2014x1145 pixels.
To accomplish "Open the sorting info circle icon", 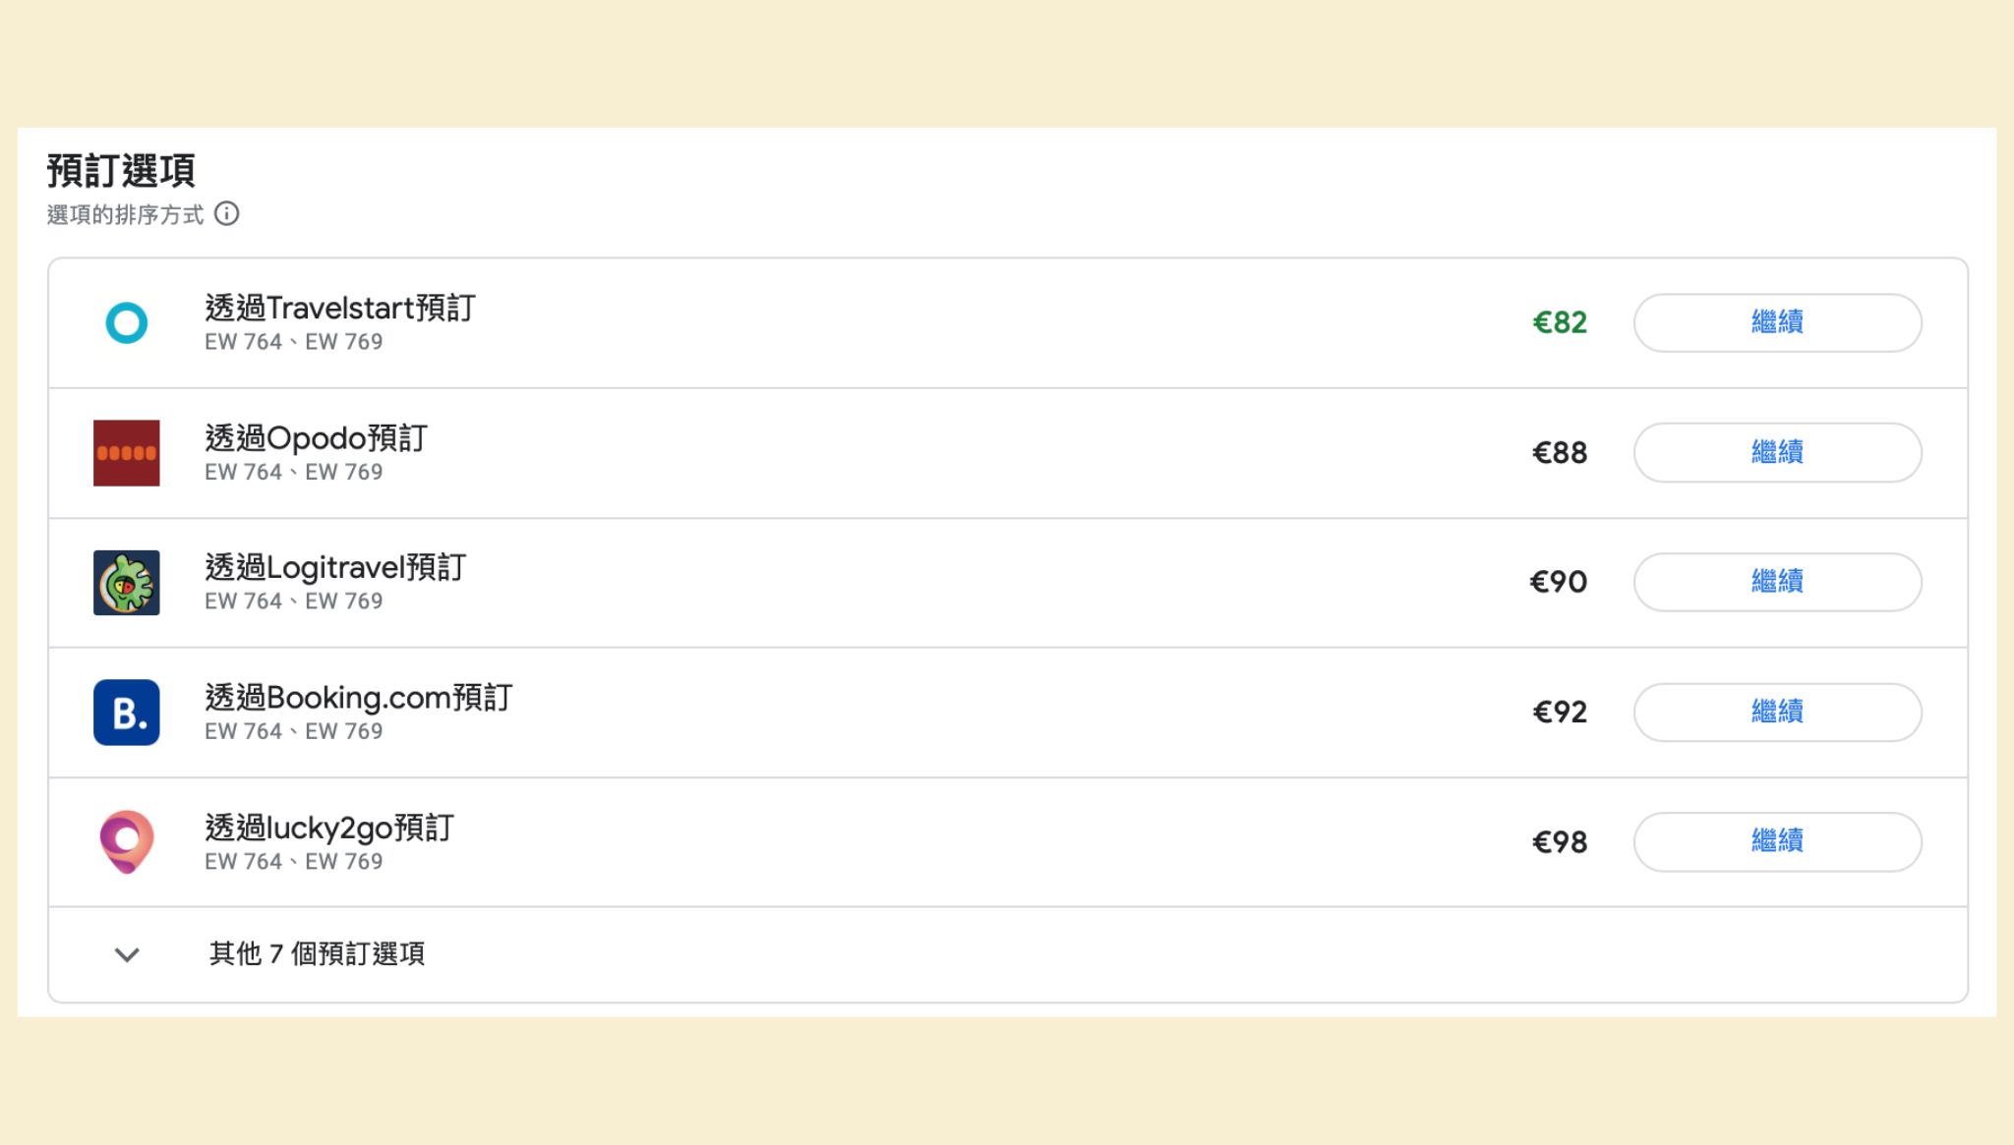I will click(x=227, y=213).
